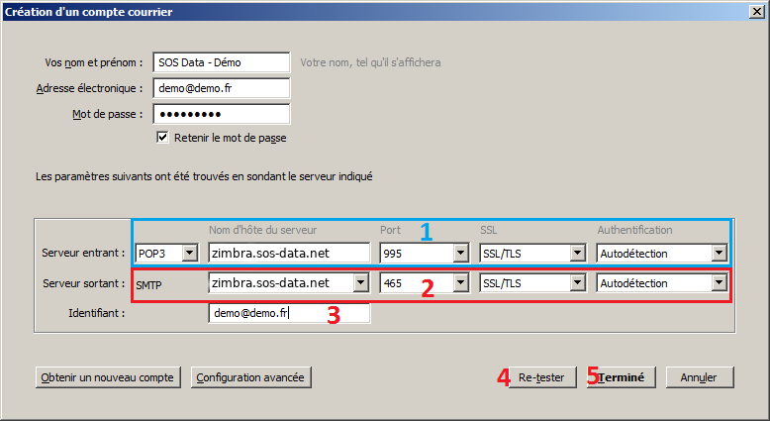
Task: Toggle 'Retenir le mot de passe' checkbox
Action: [x=163, y=138]
